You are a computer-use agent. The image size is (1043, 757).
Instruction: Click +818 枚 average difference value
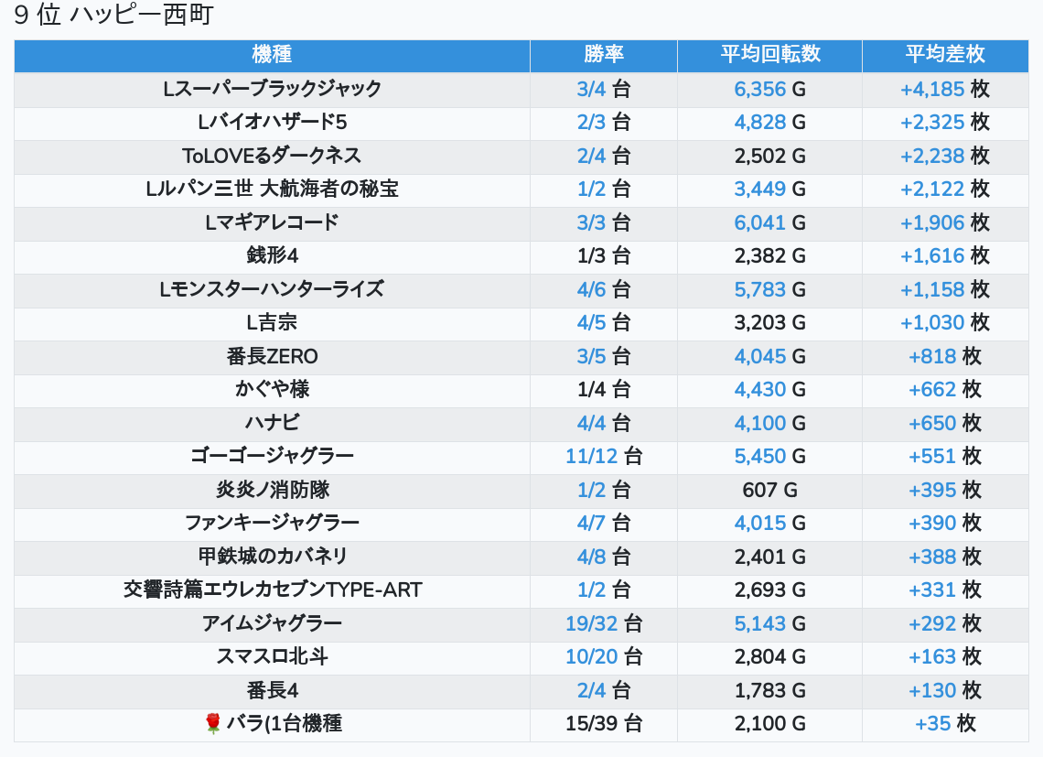click(x=945, y=357)
